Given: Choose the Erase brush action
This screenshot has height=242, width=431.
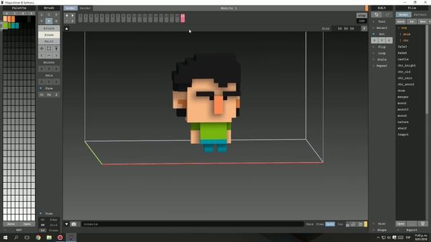Looking at the screenshot, I should [x=49, y=35].
